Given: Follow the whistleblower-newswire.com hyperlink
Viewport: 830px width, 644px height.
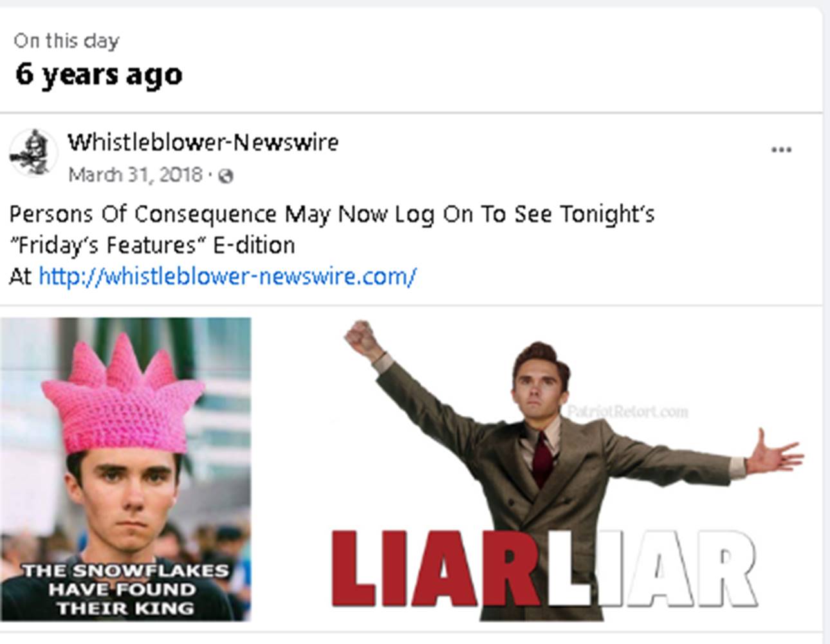Looking at the screenshot, I should (x=227, y=276).
